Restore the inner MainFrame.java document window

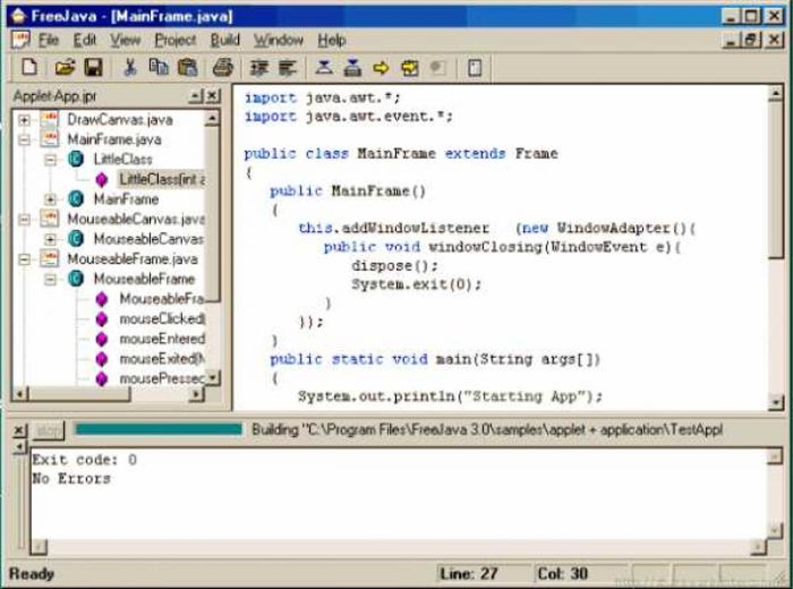[751, 40]
